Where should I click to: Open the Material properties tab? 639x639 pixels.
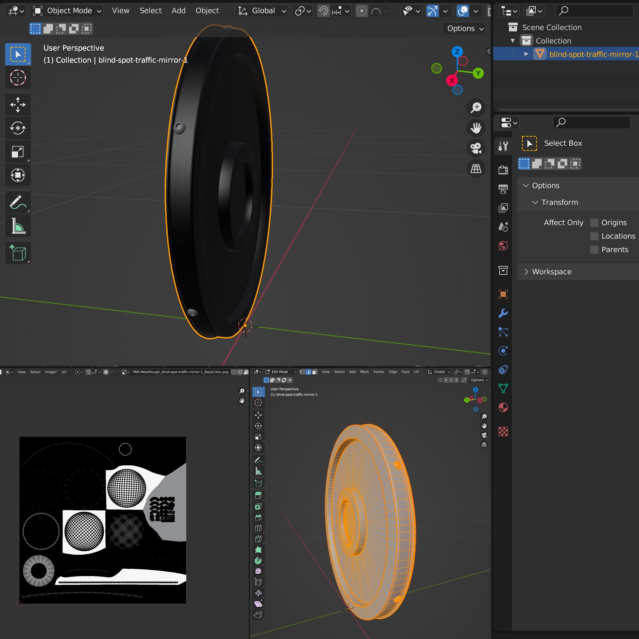503,407
